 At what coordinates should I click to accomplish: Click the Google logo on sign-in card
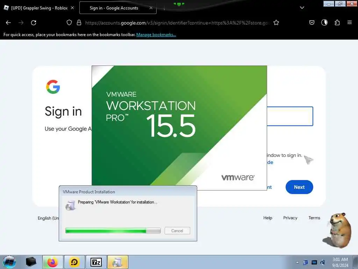(53, 87)
